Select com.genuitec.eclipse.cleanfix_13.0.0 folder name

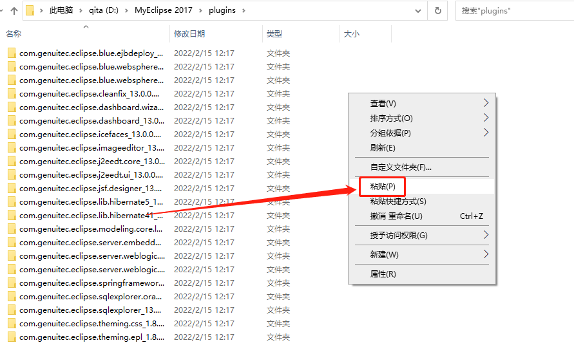[x=90, y=94]
